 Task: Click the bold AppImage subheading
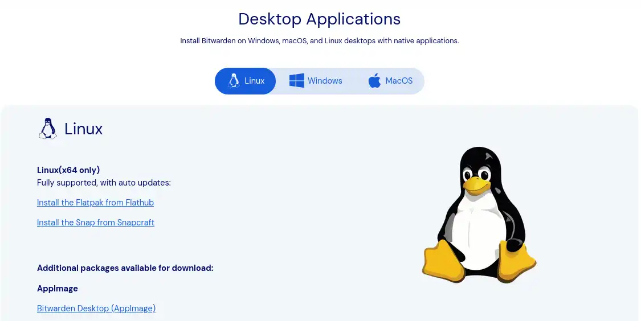pos(58,289)
